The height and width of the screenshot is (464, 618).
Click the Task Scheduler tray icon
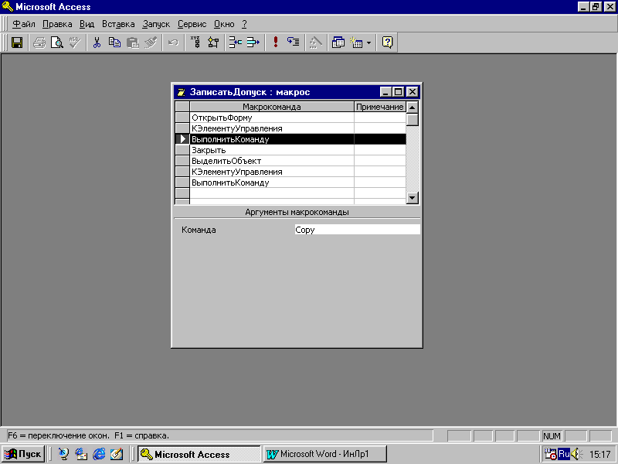(550, 454)
